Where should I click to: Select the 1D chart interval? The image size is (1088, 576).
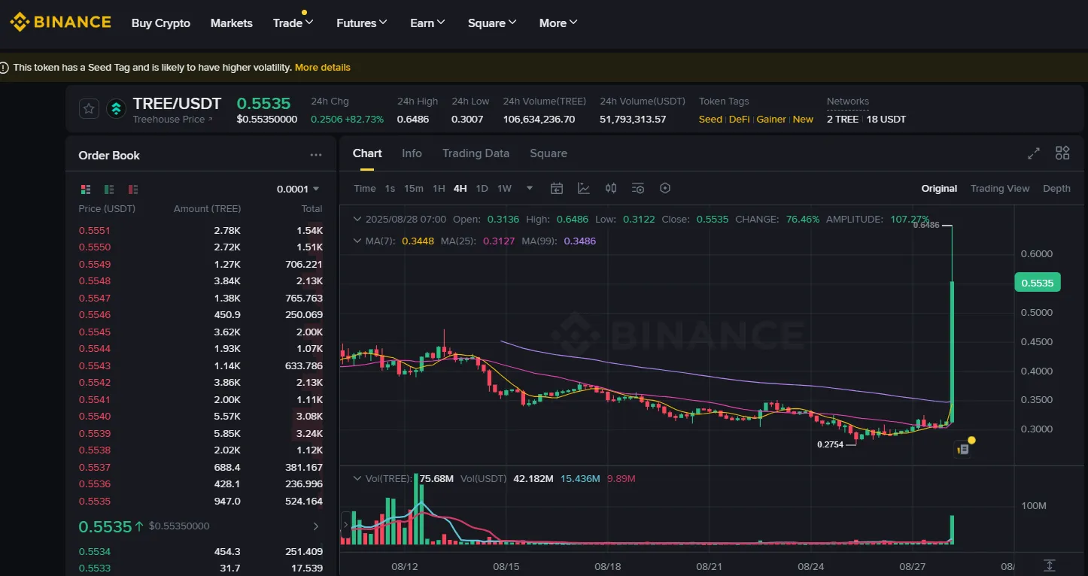(x=482, y=189)
